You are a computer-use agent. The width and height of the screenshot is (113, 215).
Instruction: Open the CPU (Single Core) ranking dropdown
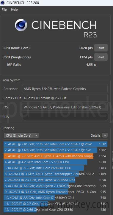(x=21, y=135)
